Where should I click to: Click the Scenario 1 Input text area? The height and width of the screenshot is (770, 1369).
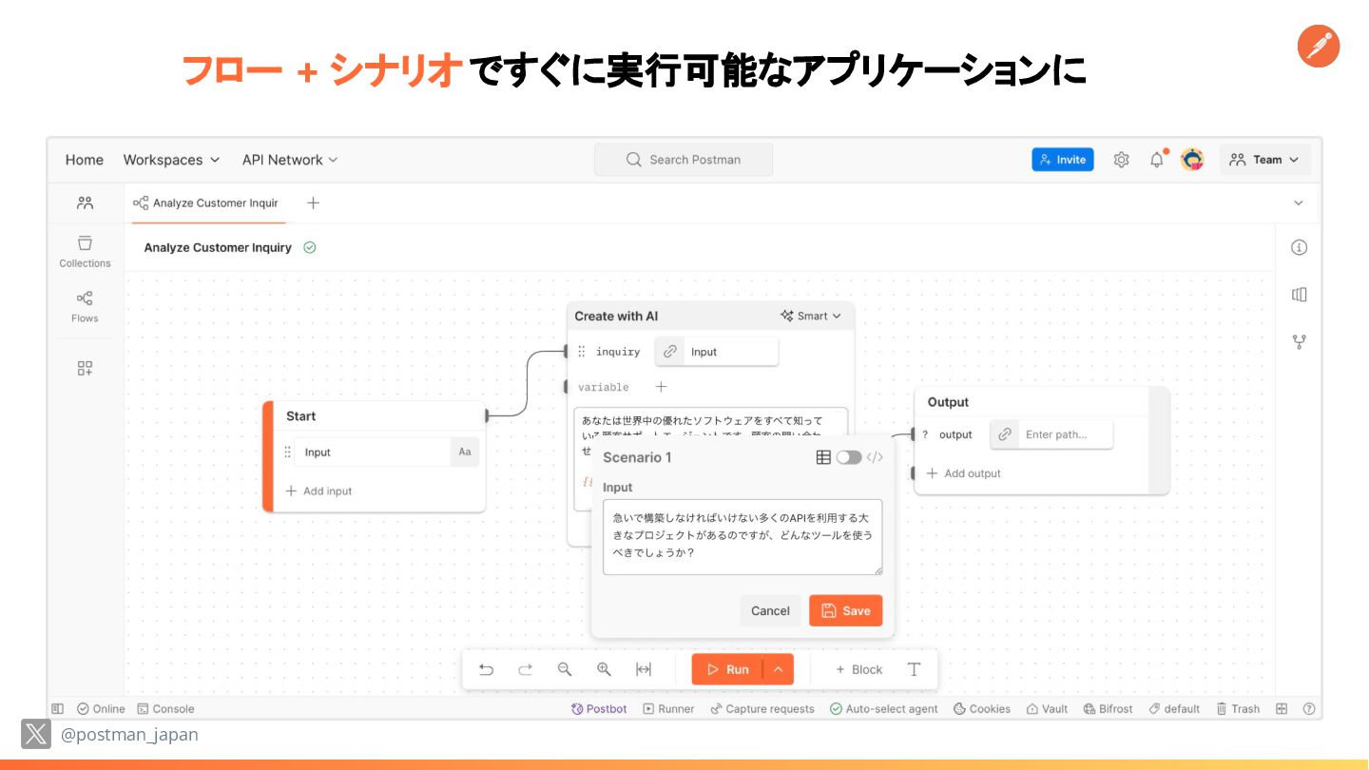point(742,537)
